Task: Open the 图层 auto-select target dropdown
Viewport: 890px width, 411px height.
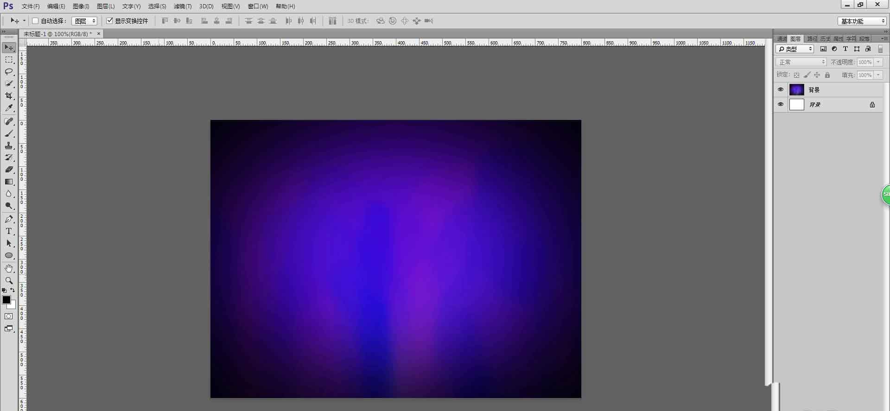Action: coord(84,21)
